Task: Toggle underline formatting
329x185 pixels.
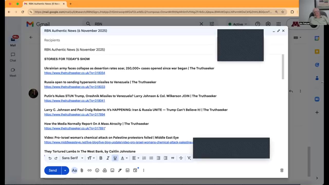Action: point(115,158)
